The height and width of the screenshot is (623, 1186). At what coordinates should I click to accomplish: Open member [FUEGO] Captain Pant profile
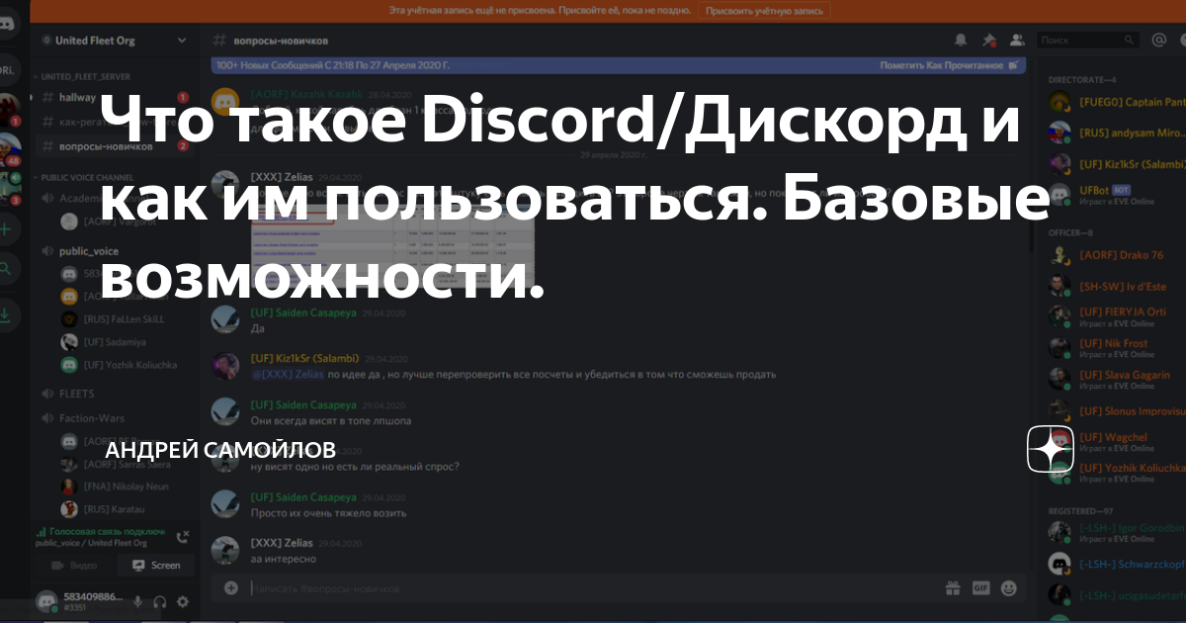click(x=1117, y=102)
